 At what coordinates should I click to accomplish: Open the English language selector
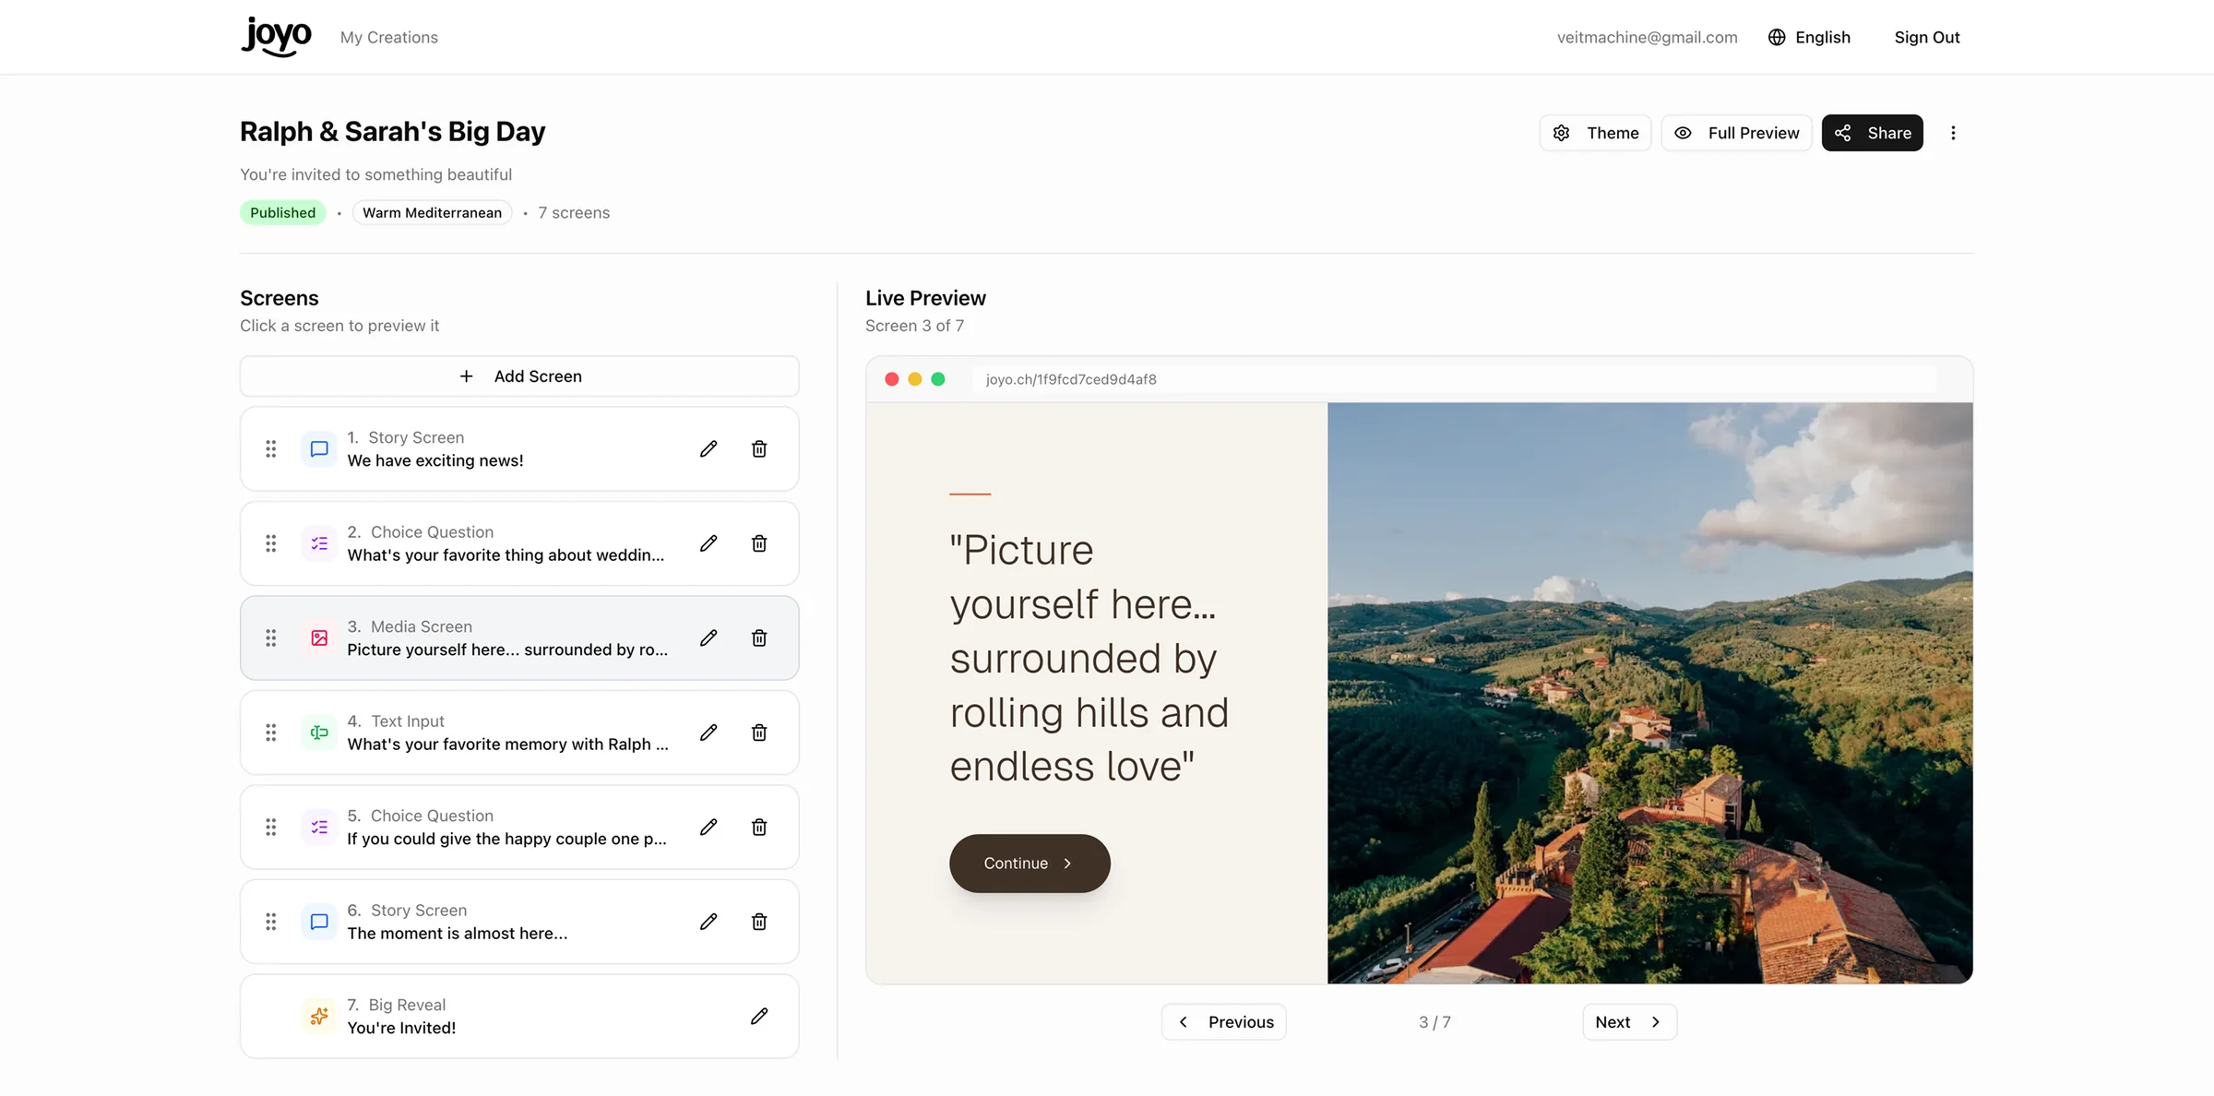[x=1809, y=37]
